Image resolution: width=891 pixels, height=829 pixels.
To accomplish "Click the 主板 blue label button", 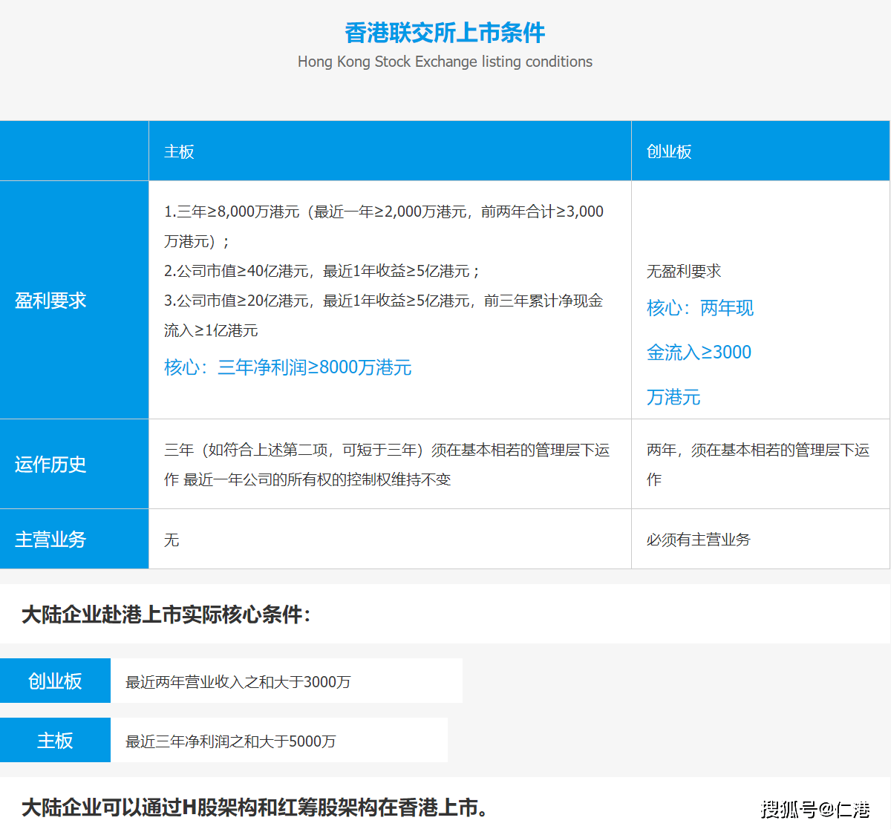I will coord(55,739).
